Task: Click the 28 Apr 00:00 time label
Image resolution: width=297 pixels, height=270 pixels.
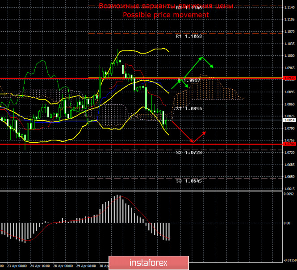Action: 63,266
